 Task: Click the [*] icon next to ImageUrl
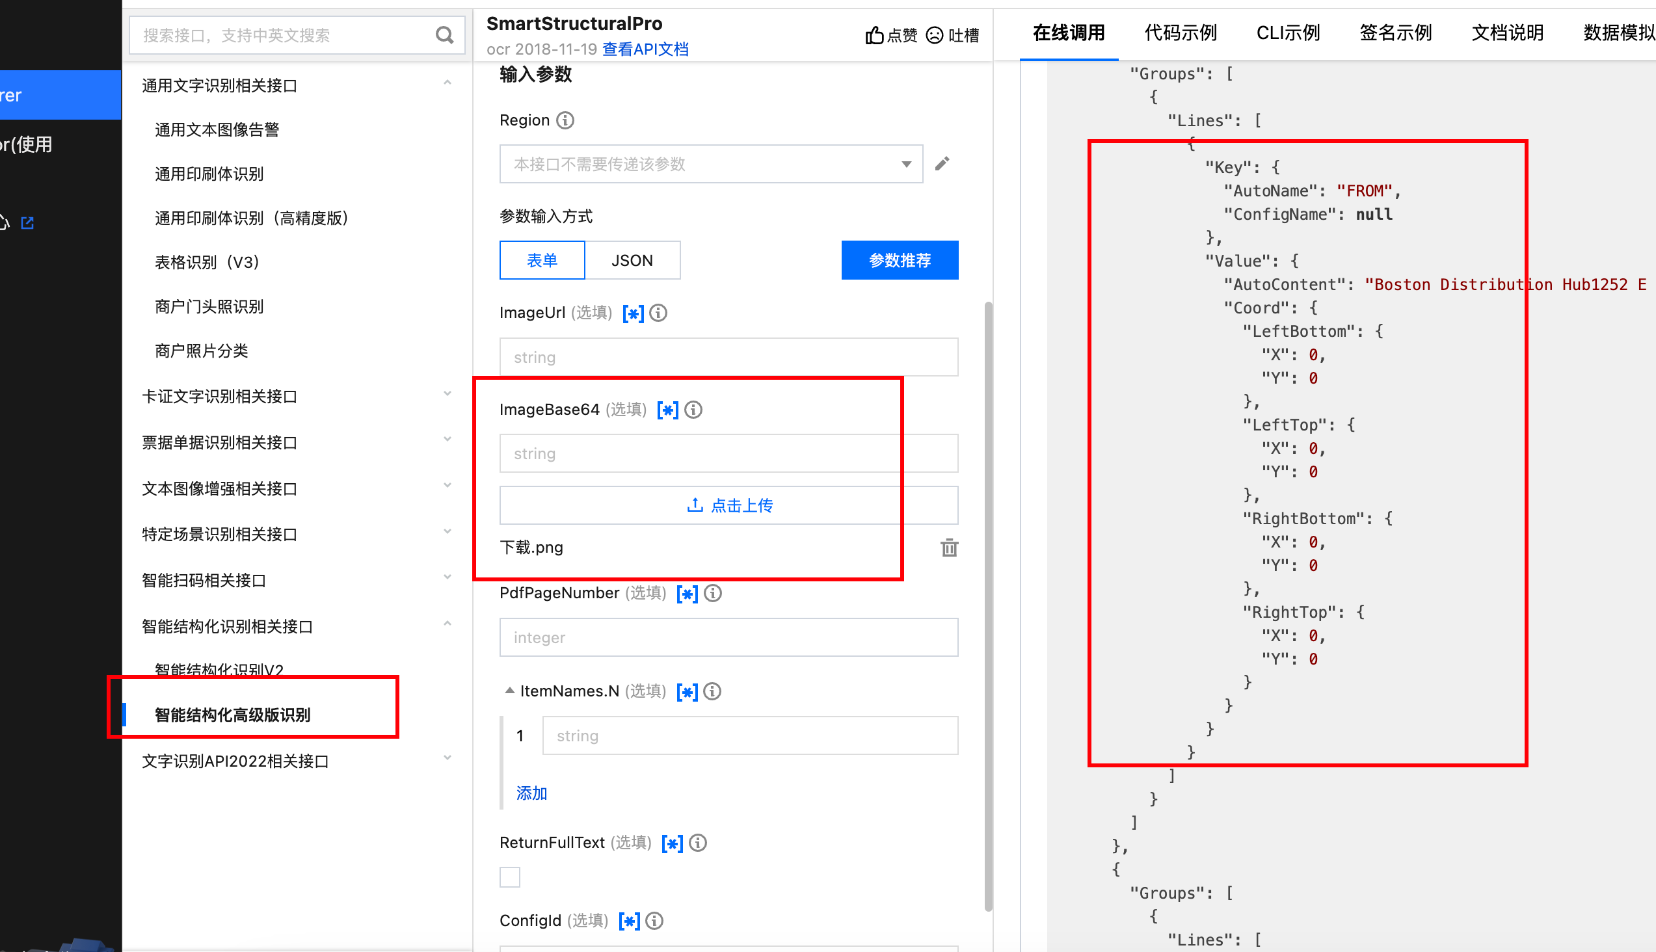tap(633, 313)
